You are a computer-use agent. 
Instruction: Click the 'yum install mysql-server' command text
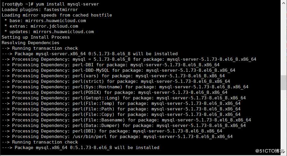click(x=67, y=4)
